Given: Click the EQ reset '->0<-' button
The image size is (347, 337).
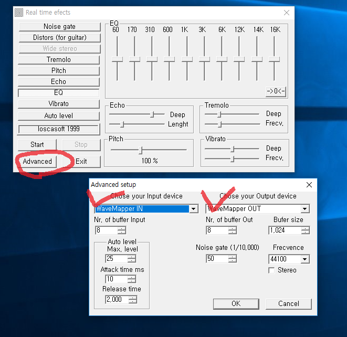Looking at the screenshot, I should [276, 91].
